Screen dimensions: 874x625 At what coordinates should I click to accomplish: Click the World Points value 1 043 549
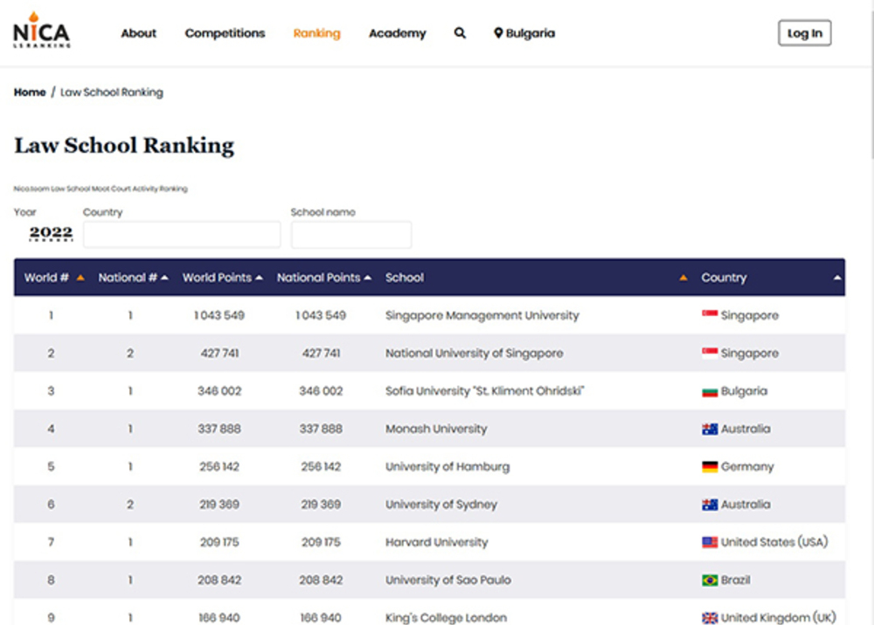(x=219, y=316)
